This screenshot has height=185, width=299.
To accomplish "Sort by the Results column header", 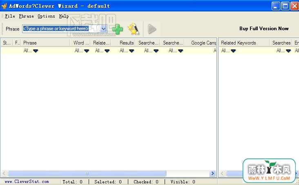I will pos(123,43).
